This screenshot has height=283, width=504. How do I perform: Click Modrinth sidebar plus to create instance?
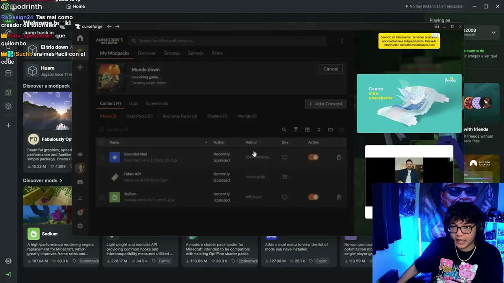pos(8,125)
